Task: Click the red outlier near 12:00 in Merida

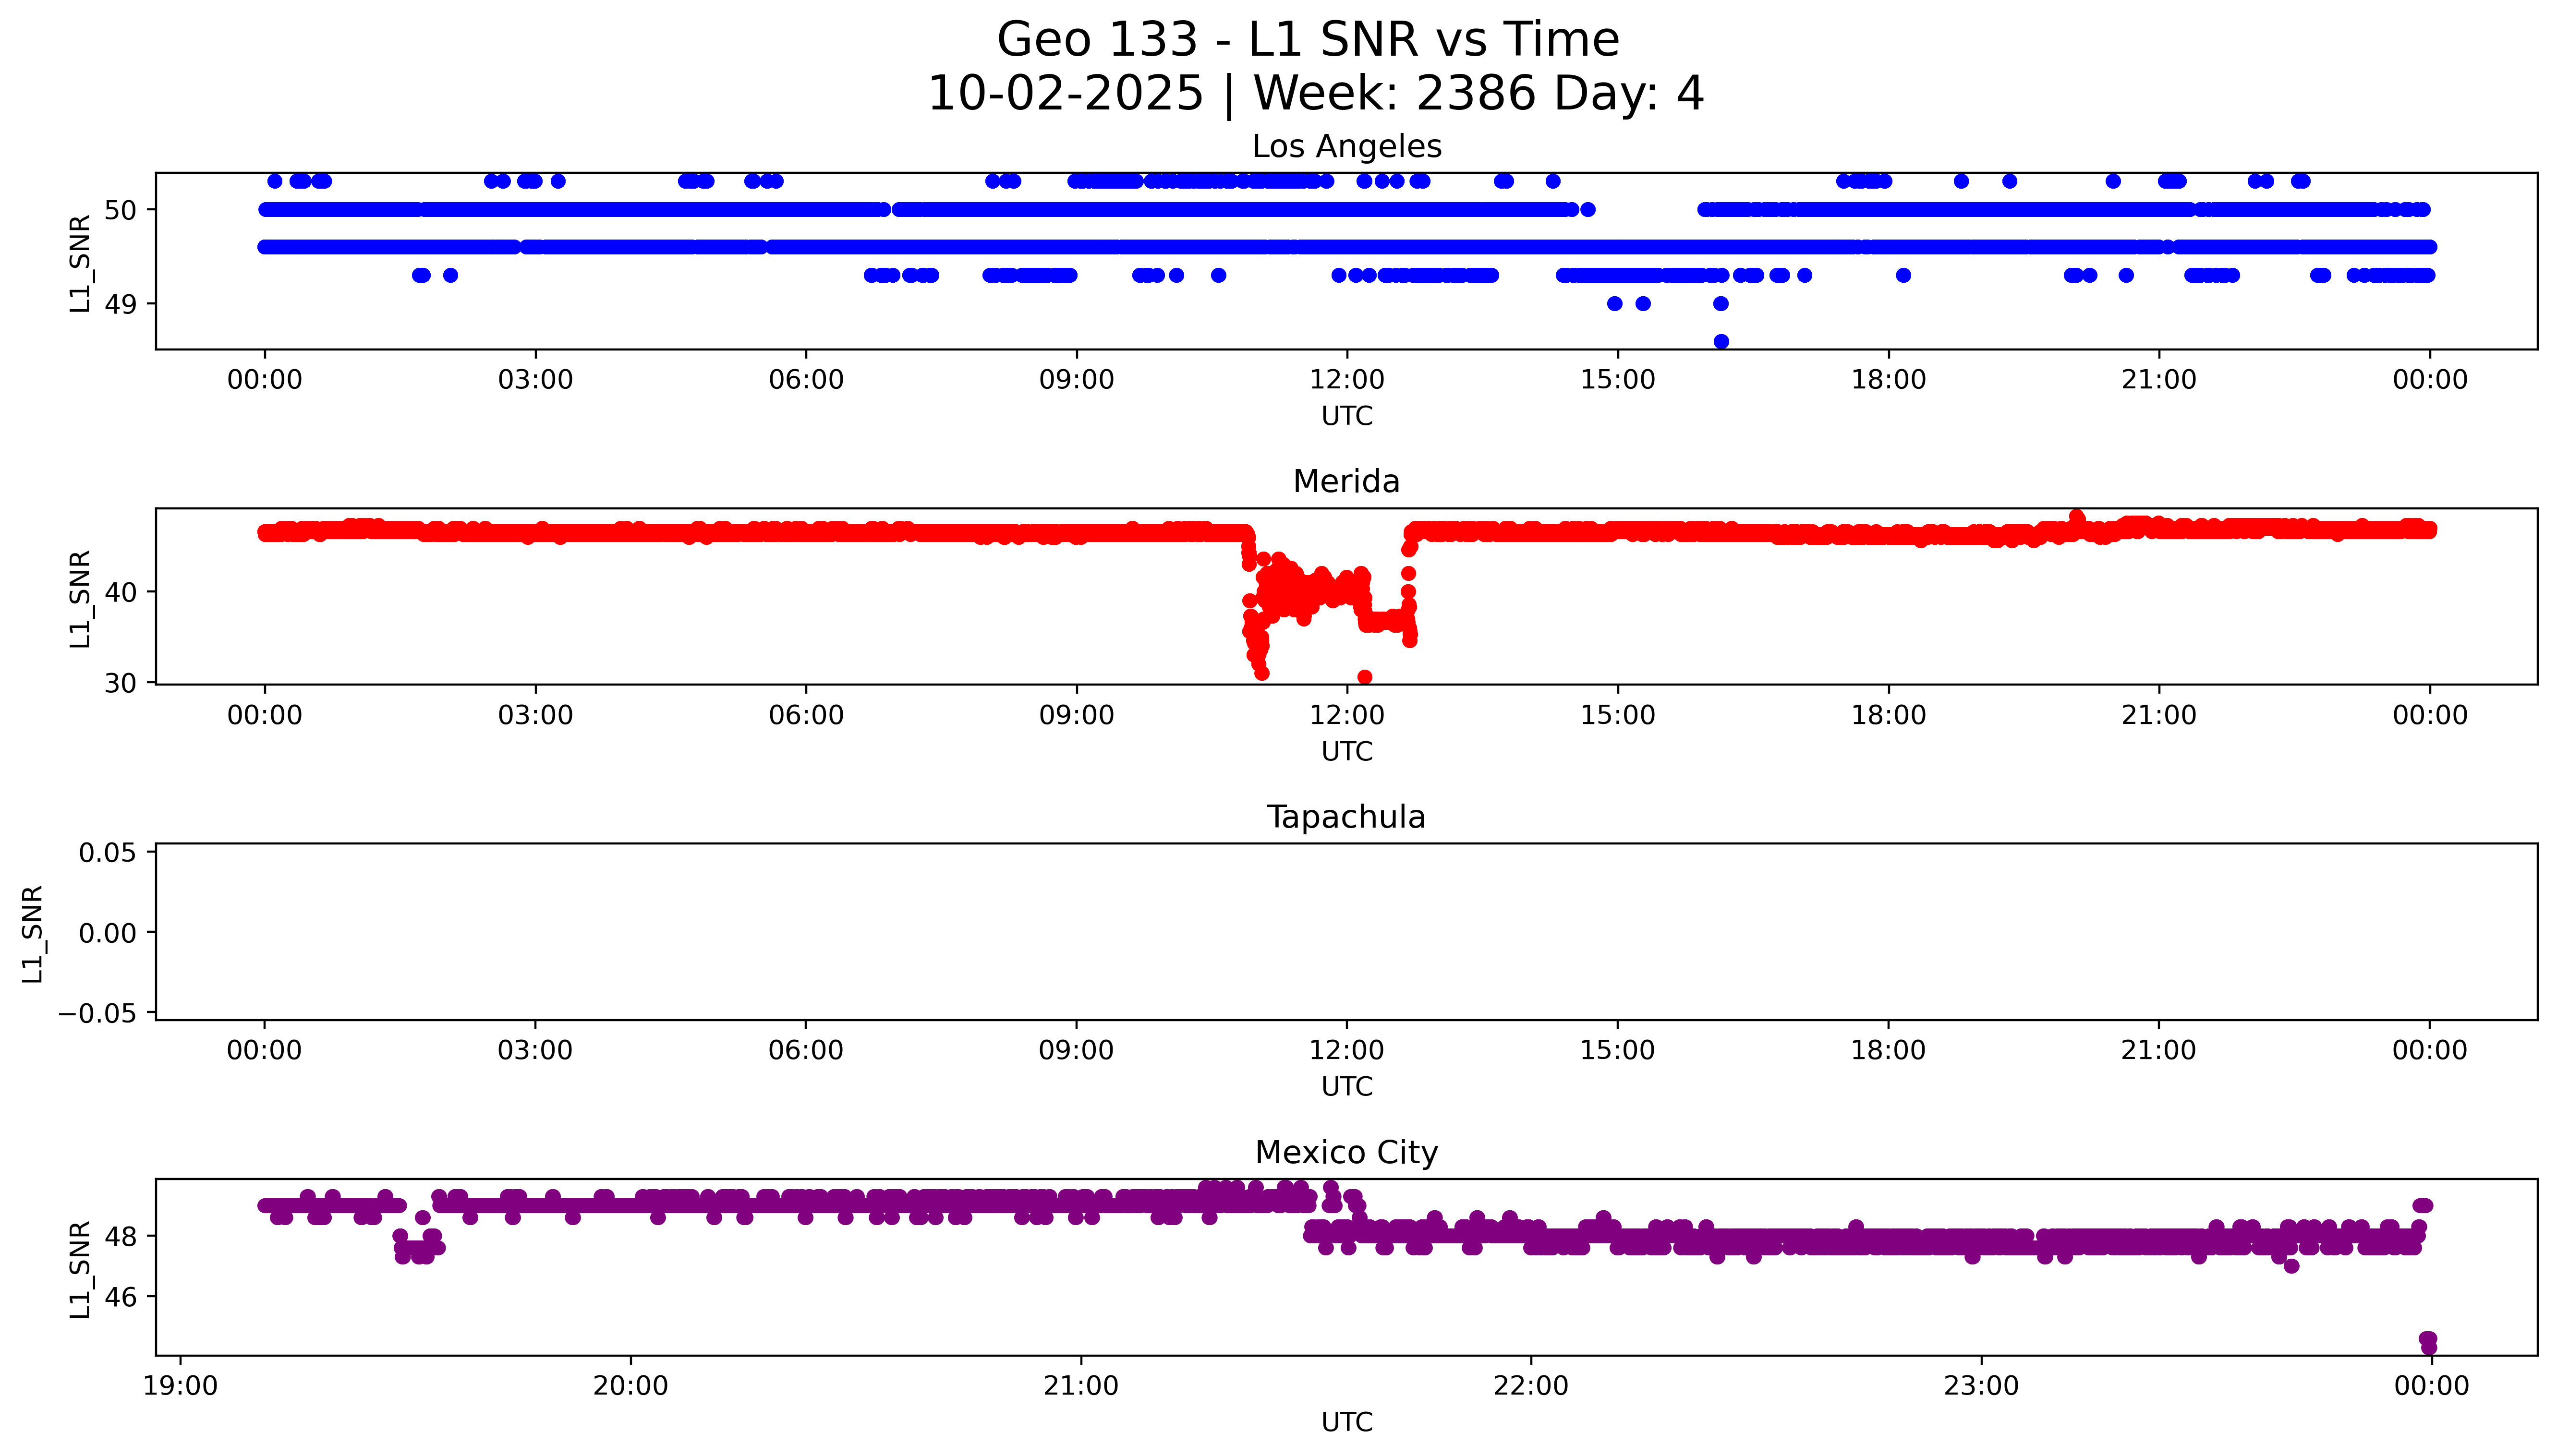Action: click(1365, 677)
